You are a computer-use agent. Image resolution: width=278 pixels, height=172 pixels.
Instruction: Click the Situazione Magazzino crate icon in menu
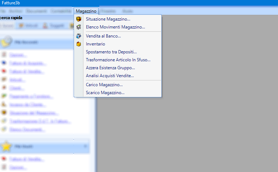point(79,19)
